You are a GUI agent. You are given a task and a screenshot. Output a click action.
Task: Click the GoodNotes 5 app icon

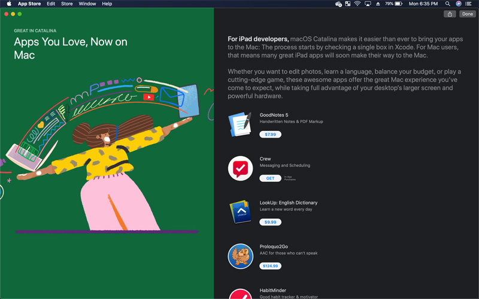240,124
